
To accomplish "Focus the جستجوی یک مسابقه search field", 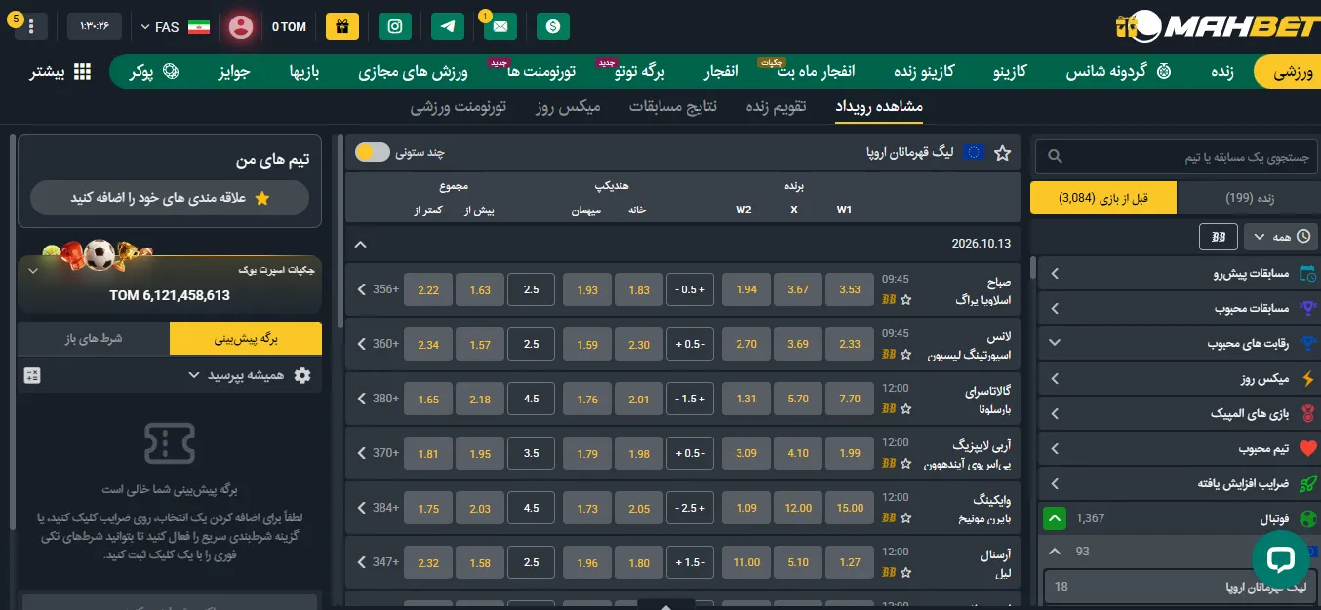I will (1176, 156).
